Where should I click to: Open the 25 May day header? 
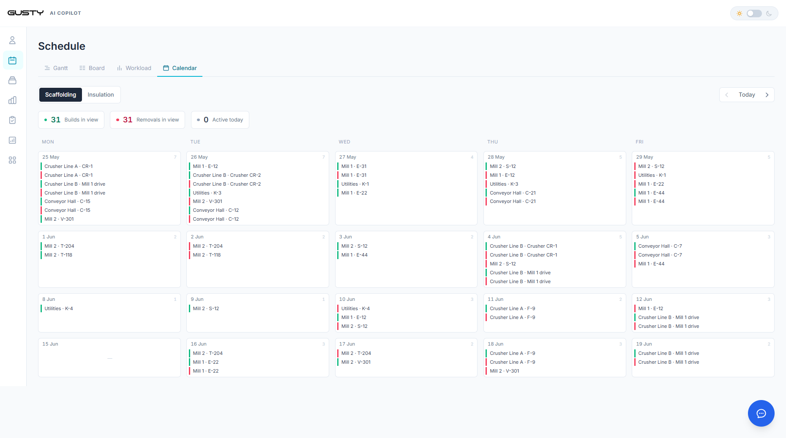51,157
